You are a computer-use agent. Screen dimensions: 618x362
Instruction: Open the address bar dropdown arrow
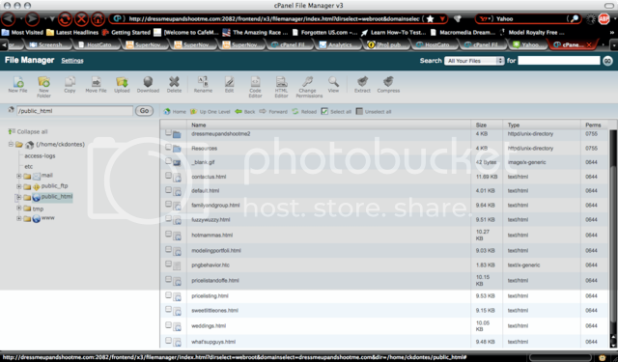pyautogui.click(x=442, y=18)
